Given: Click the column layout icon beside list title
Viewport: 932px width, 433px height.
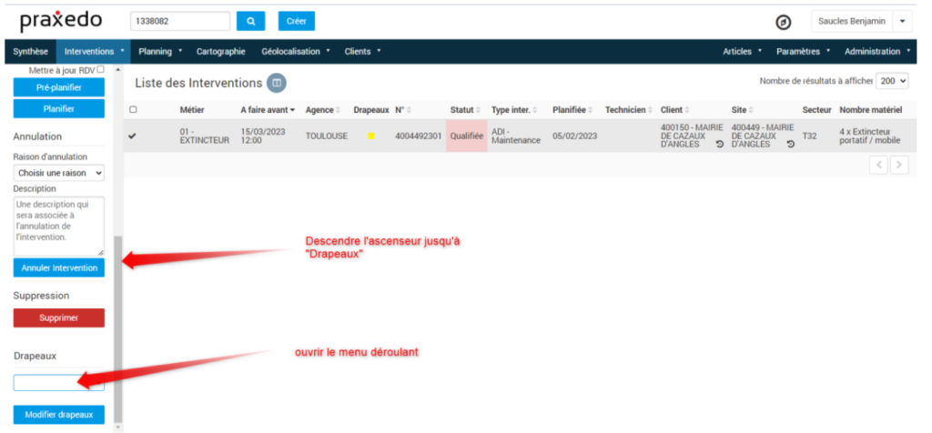Looking at the screenshot, I should pyautogui.click(x=277, y=83).
